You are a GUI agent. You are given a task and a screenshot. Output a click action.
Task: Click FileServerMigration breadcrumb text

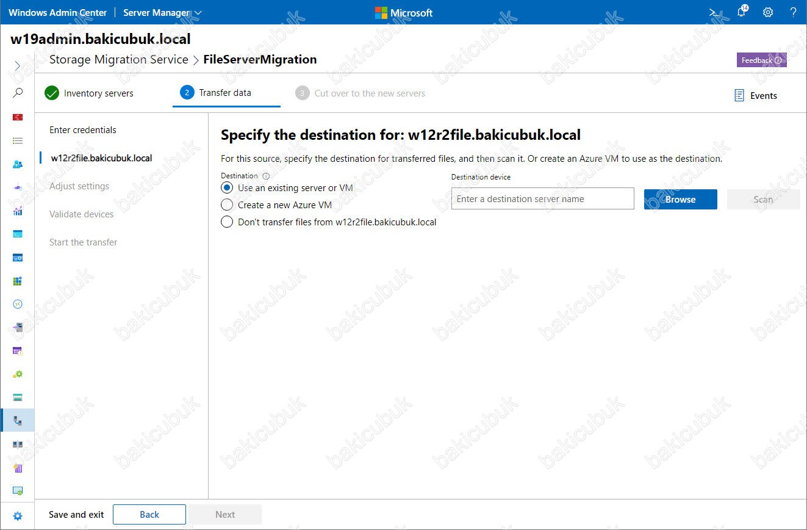[260, 60]
